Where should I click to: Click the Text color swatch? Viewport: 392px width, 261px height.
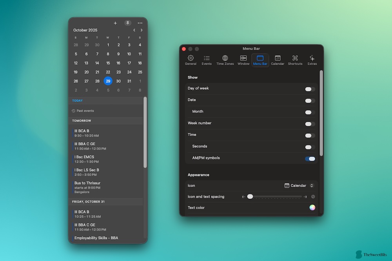click(312, 208)
